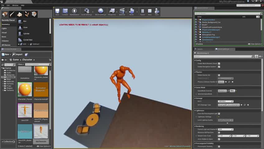Select the MyCharacter asset thumbnail
The width and height of the screenshot is (264, 149).
pos(41,132)
